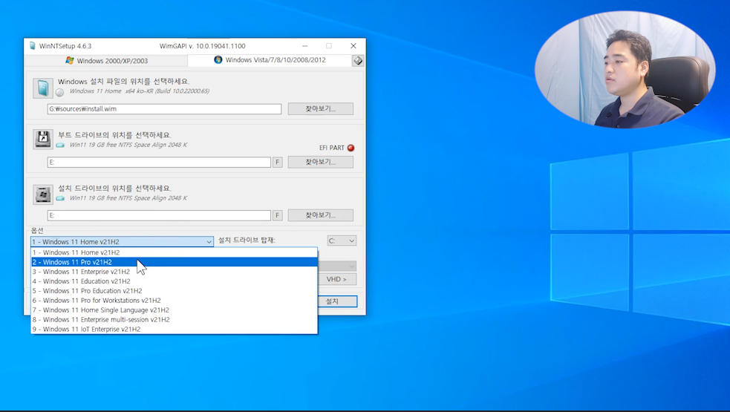This screenshot has width=730, height=412.
Task: Open the VHD > options button
Action: click(336, 279)
